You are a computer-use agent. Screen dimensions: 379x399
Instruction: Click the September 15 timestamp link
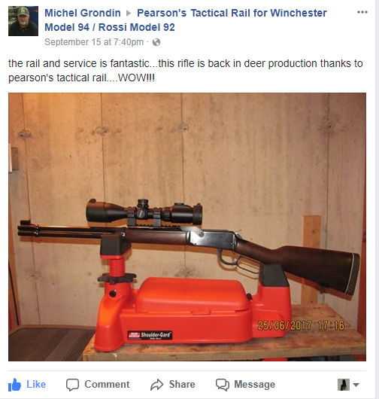(x=94, y=42)
